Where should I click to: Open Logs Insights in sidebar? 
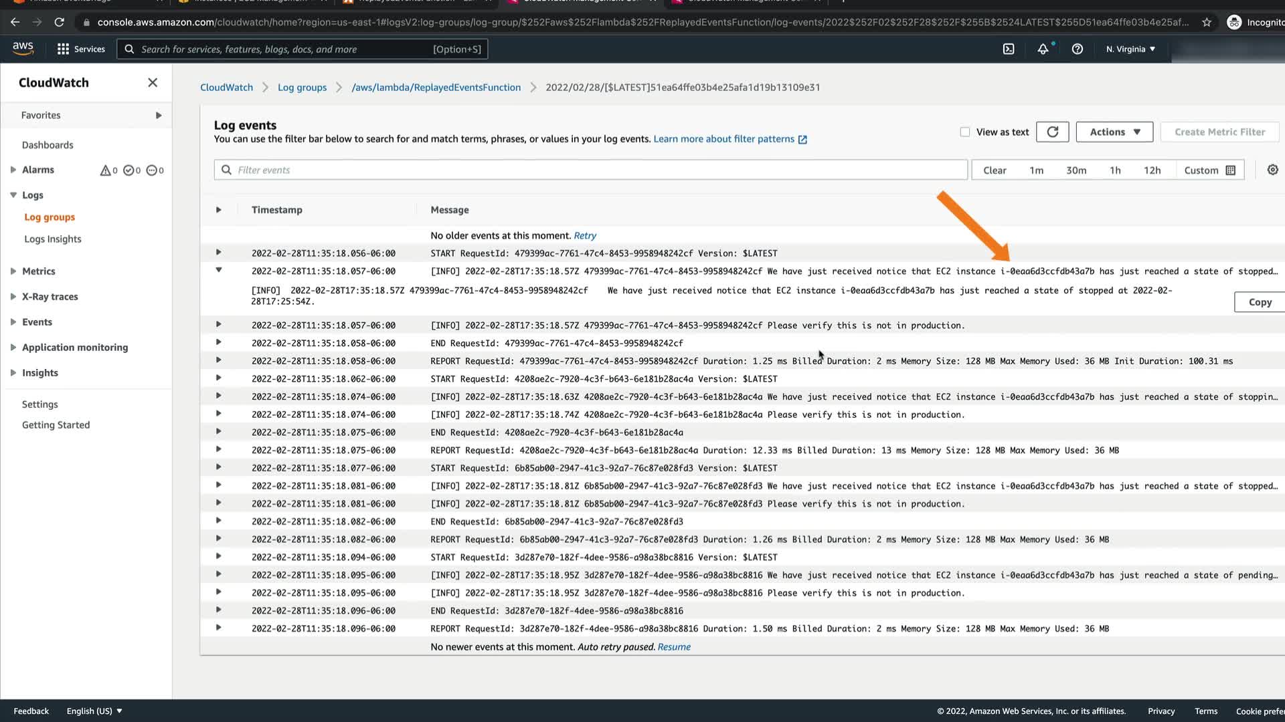point(52,239)
